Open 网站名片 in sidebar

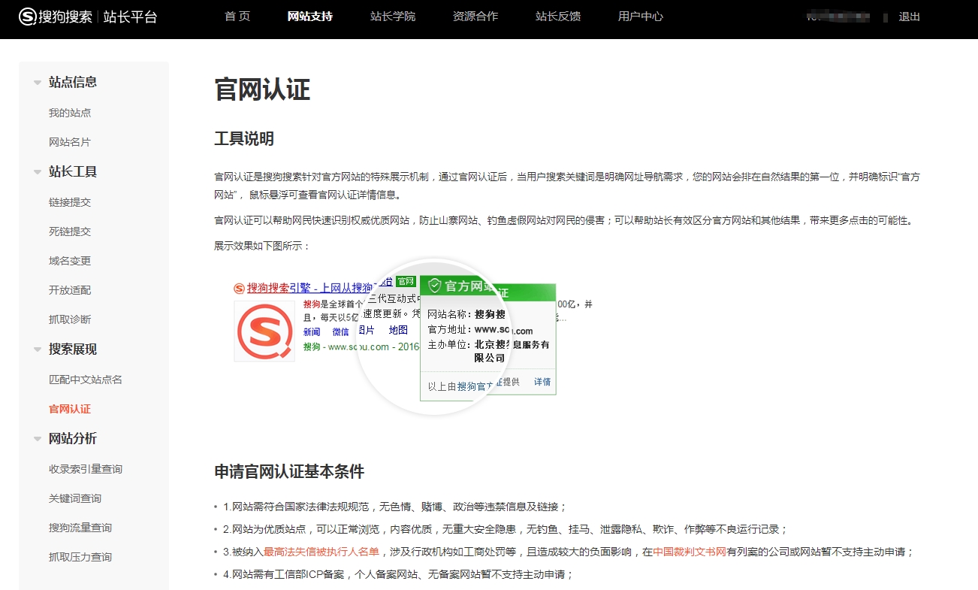click(70, 142)
